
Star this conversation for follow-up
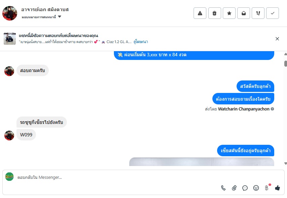[229, 13]
